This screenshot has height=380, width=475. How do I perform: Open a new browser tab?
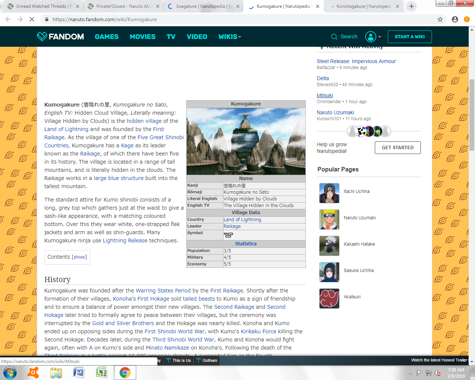pos(412,6)
